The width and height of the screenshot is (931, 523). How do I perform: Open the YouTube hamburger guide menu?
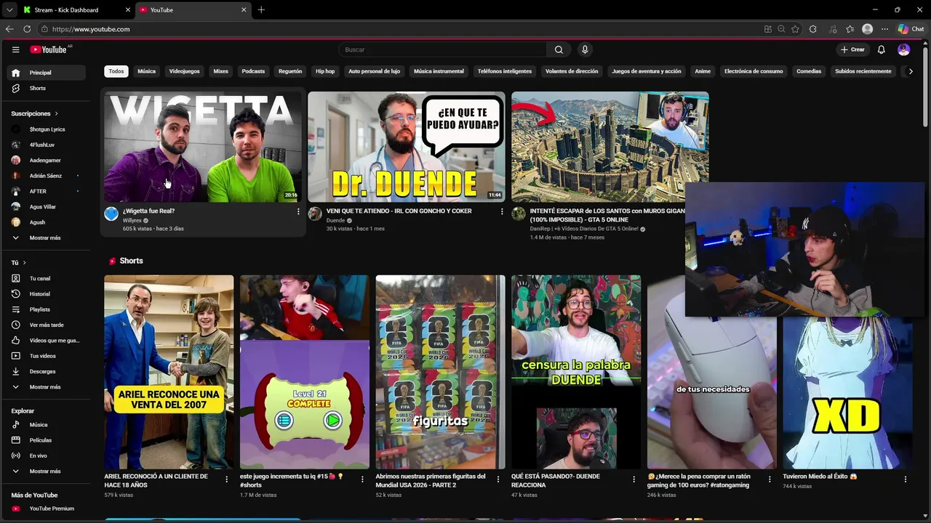[15, 49]
